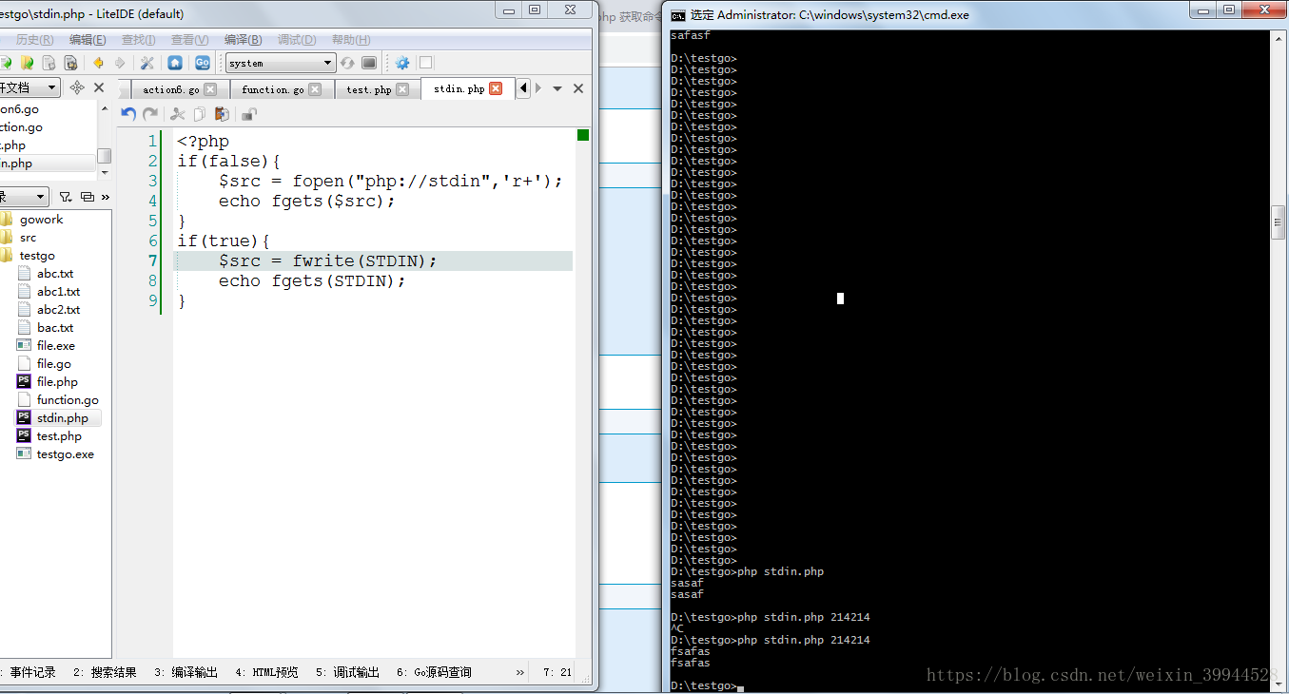The height and width of the screenshot is (694, 1289).
Task: Close the open documents side panel
Action: click(x=98, y=87)
